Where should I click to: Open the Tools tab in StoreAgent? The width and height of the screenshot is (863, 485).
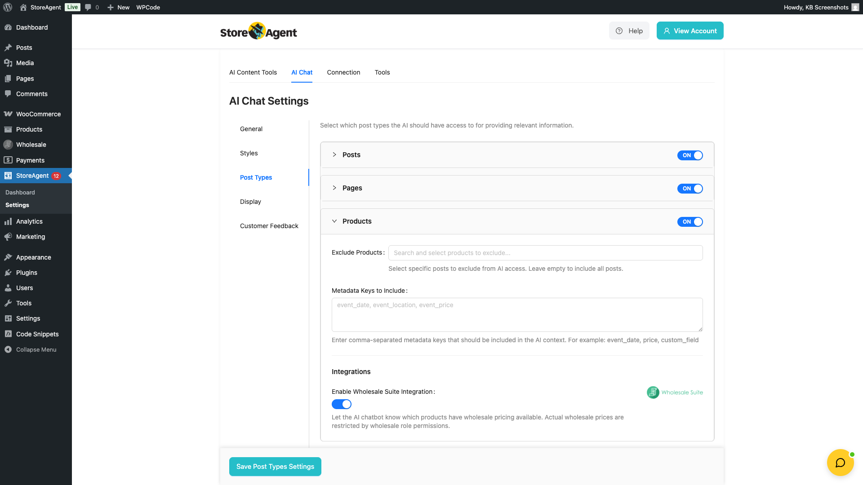pos(382,72)
